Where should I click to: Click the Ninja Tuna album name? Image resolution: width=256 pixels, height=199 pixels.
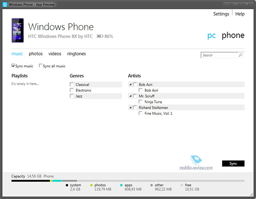(x=153, y=102)
